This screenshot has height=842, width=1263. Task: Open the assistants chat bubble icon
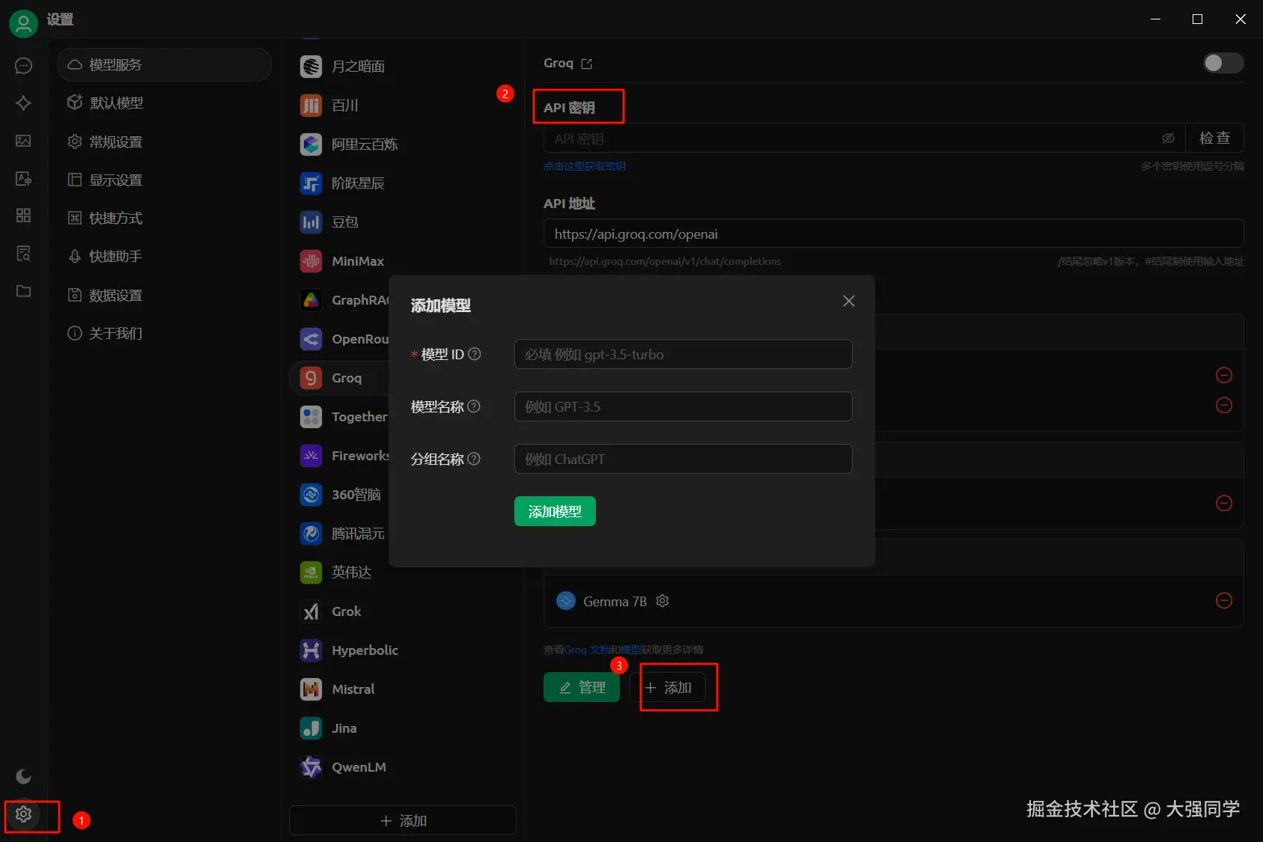pos(23,66)
